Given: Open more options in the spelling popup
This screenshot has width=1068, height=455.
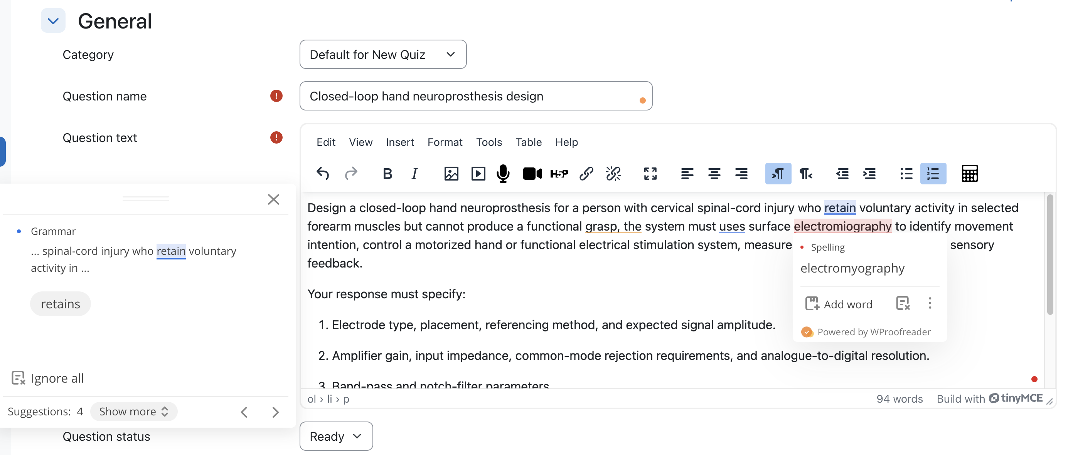Looking at the screenshot, I should 930,303.
